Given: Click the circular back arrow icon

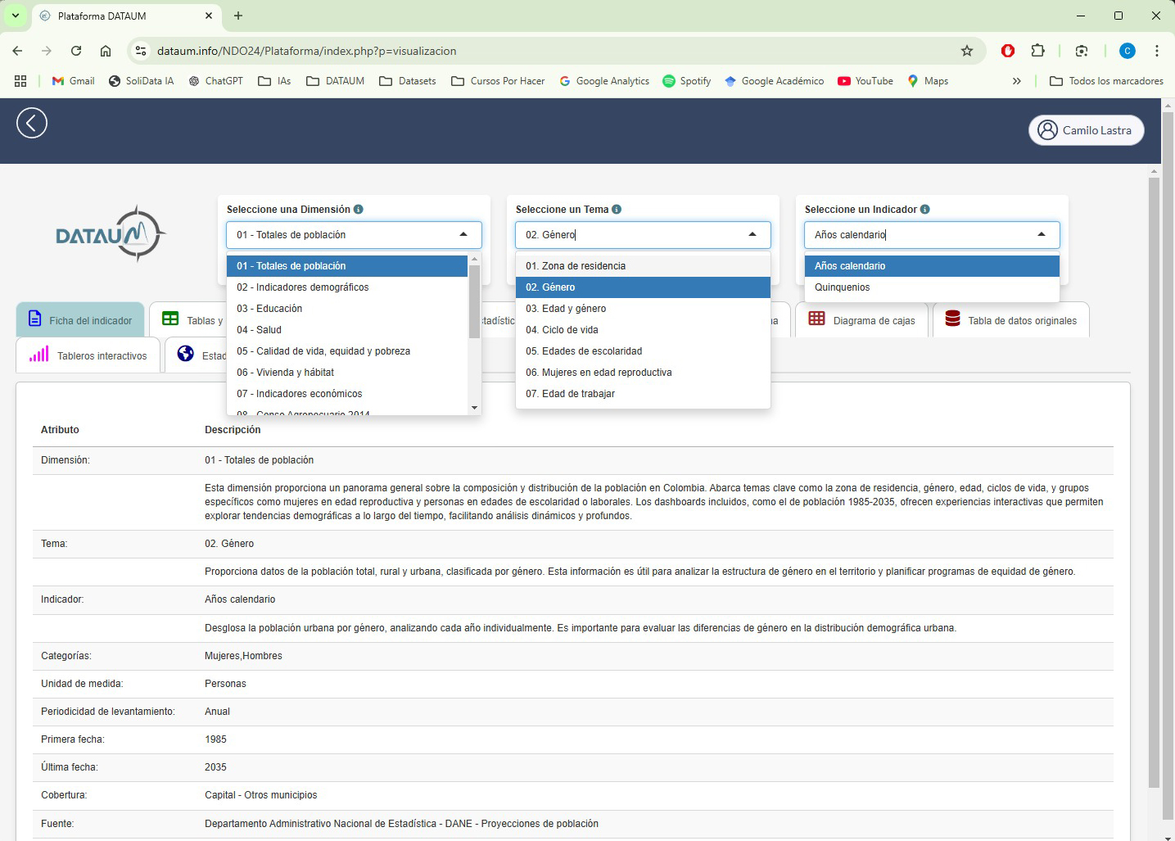Looking at the screenshot, I should [x=32, y=124].
